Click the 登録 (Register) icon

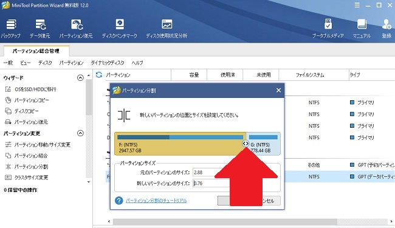(386, 29)
